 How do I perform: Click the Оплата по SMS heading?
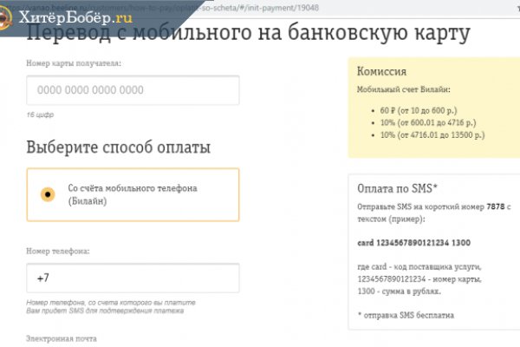coord(398,188)
